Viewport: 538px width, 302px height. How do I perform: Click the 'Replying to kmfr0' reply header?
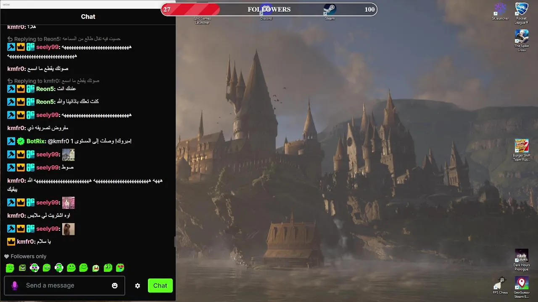click(53, 81)
